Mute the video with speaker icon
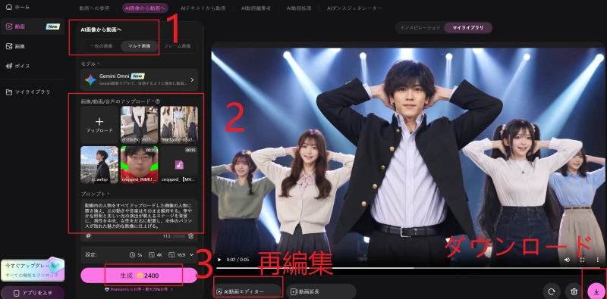 (x=568, y=260)
